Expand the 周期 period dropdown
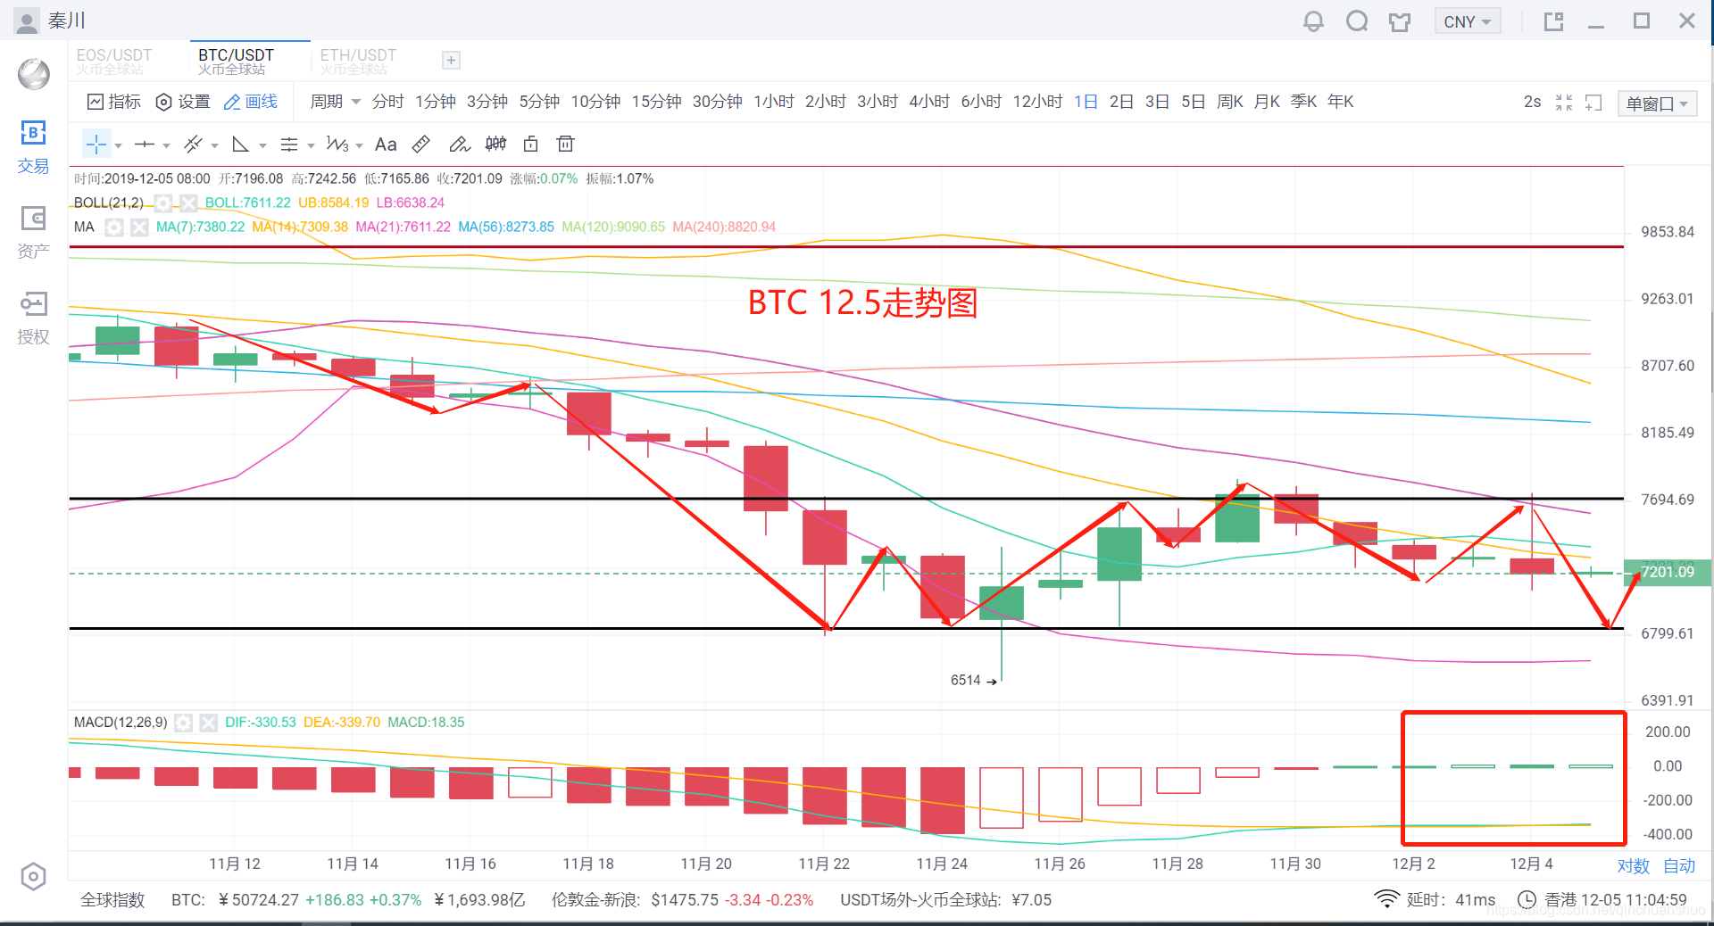The width and height of the screenshot is (1714, 926). click(x=335, y=102)
